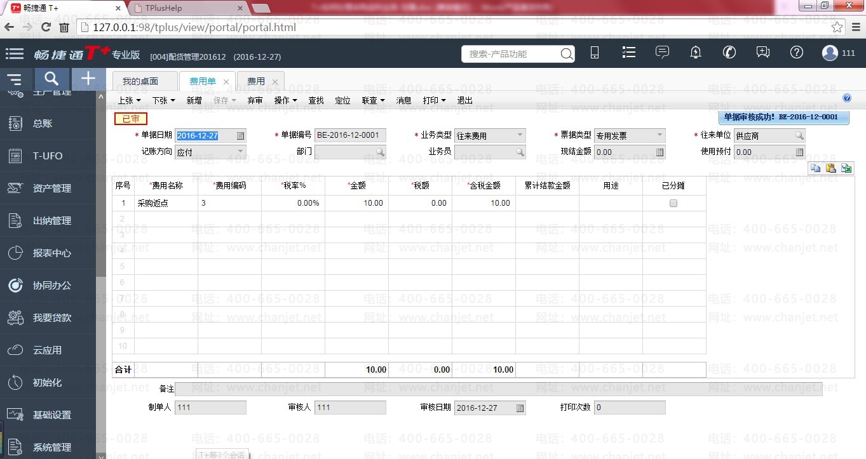Open the checklist tasks icon
This screenshot has width=866, height=459.
[629, 53]
